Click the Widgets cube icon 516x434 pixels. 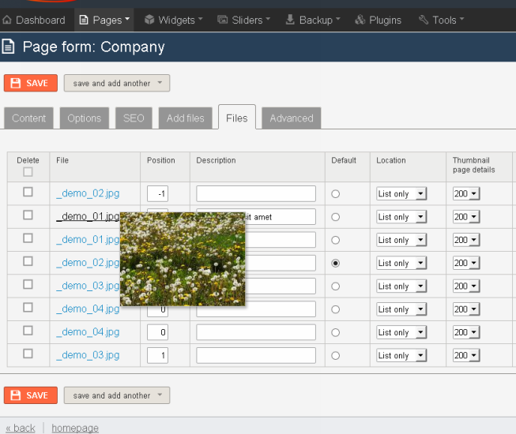[149, 20]
